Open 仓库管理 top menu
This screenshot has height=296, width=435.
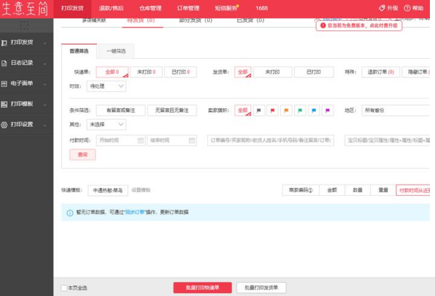tap(150, 8)
